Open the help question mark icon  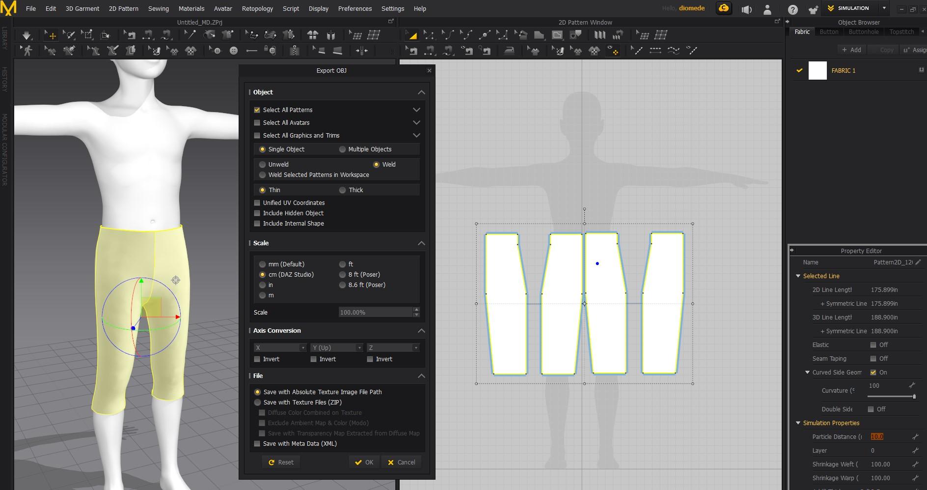tap(792, 9)
